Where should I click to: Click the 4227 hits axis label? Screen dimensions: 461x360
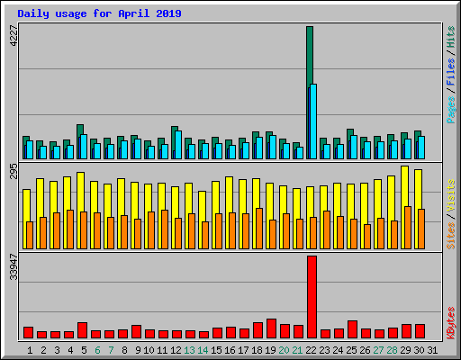tap(14, 36)
